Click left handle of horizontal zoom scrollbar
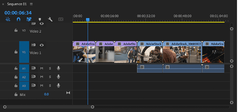The height and width of the screenshot is (112, 240). click(5, 107)
